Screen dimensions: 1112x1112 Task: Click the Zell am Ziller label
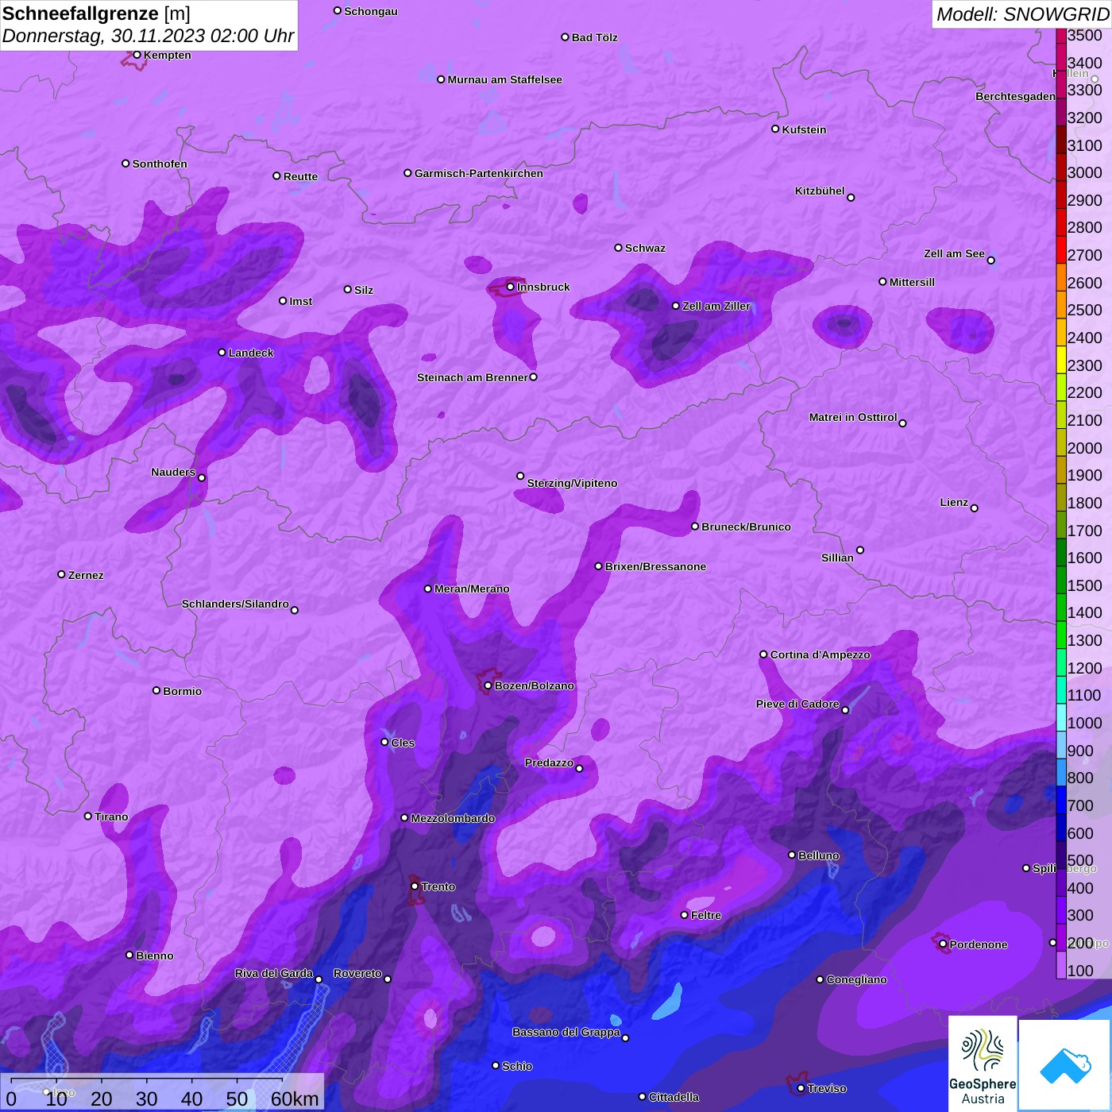716,306
